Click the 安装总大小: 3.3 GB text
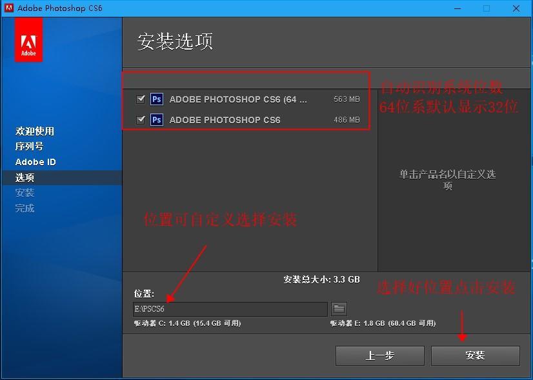The width and height of the screenshot is (533, 380). [321, 280]
